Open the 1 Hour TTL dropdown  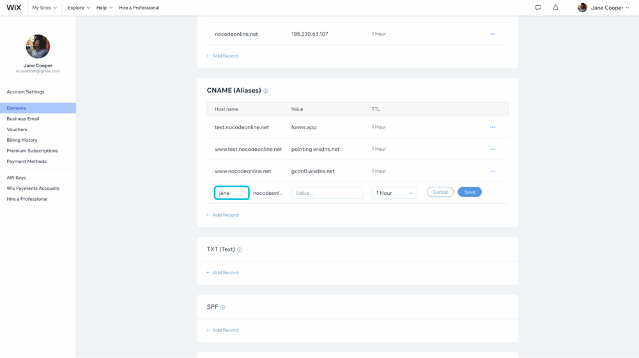394,193
